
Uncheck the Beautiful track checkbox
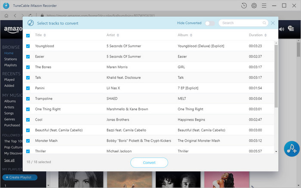coord(28,130)
